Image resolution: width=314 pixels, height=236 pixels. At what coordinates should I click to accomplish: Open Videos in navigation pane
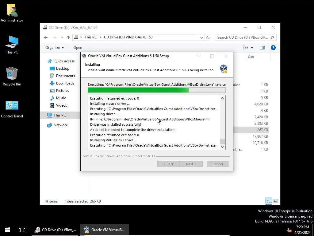click(58, 105)
